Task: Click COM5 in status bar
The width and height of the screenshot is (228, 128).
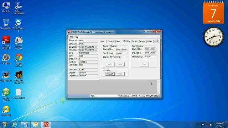Action: [x=135, y=96]
